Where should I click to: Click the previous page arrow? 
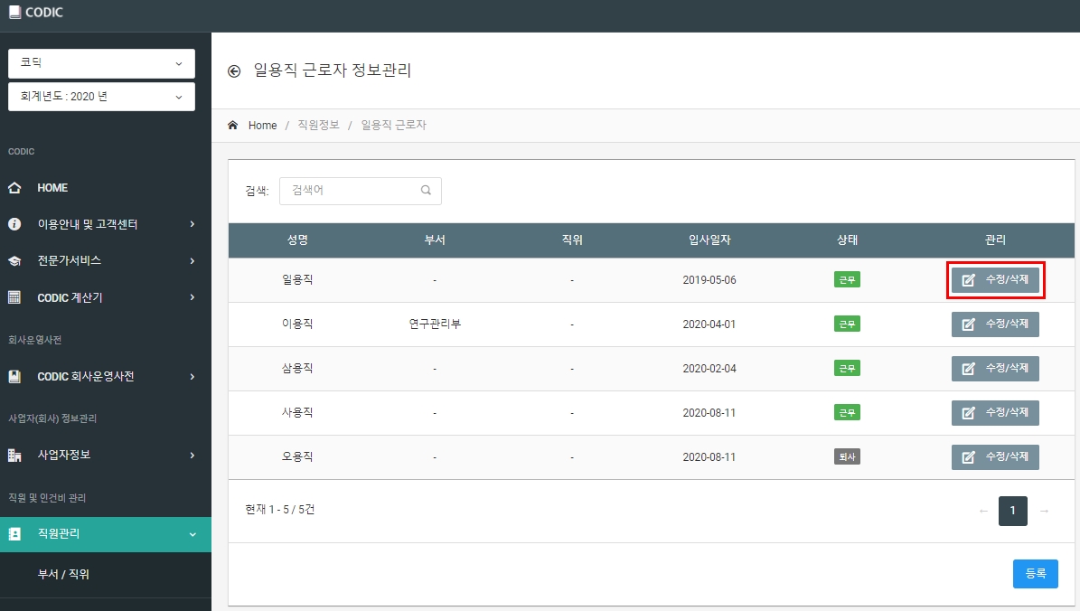[x=983, y=511]
